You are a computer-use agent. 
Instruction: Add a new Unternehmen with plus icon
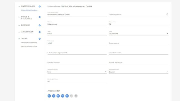(x=39, y=6)
